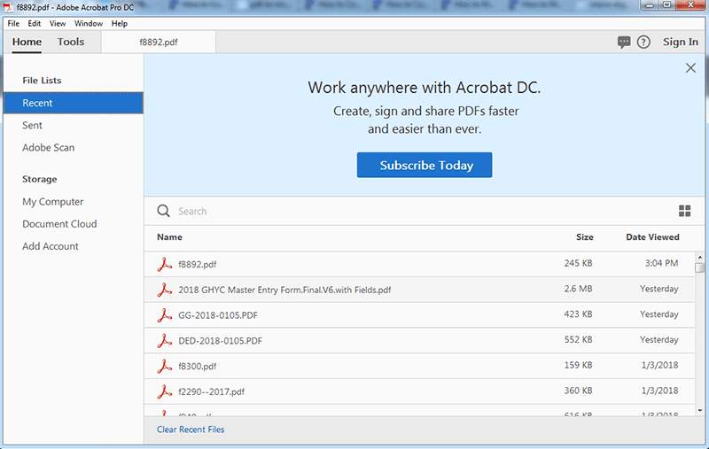Image resolution: width=709 pixels, height=449 pixels.
Task: Open the Edit menu
Action: [35, 24]
